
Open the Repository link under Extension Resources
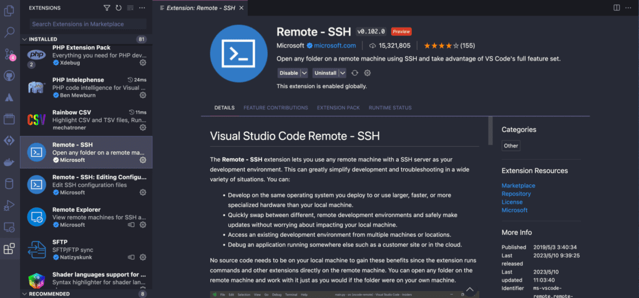coord(516,194)
